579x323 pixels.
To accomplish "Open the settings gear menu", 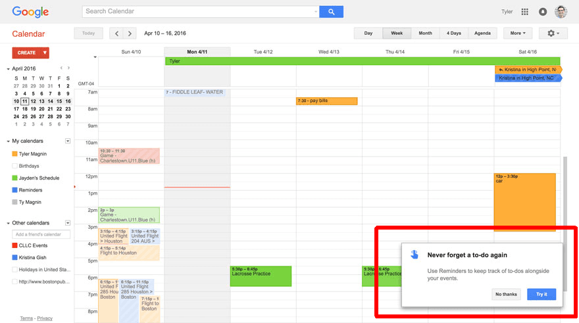I will pos(552,33).
